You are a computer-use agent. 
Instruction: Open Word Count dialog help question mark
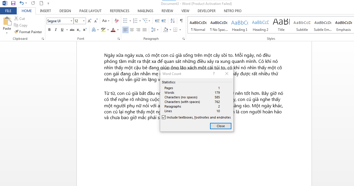(214, 74)
